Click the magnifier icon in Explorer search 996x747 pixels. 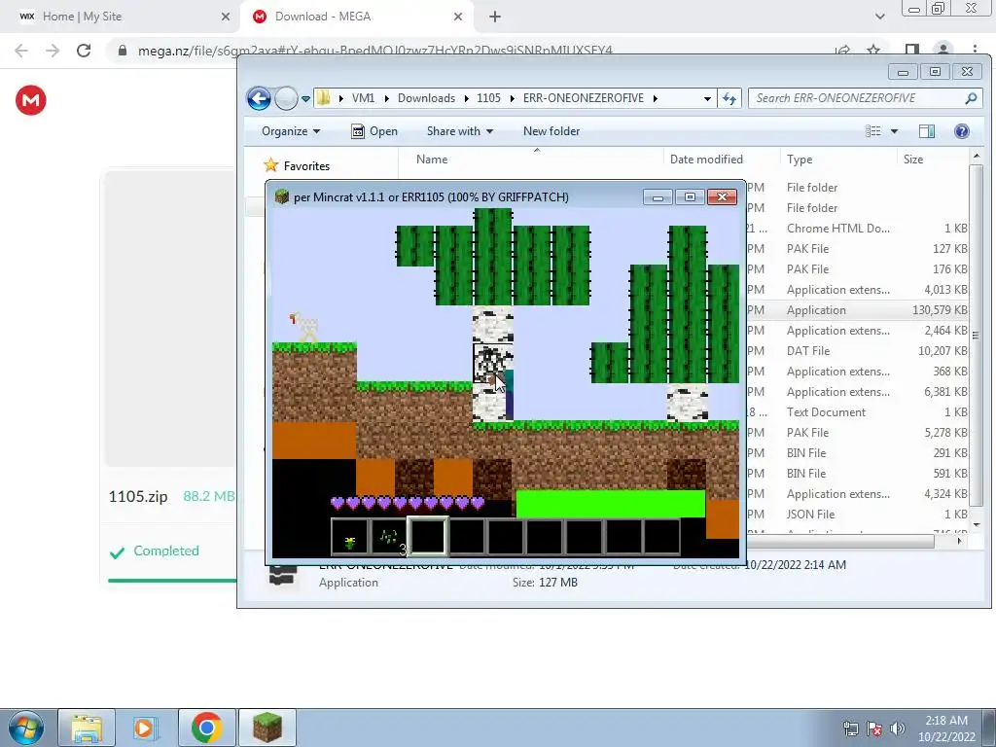click(971, 98)
